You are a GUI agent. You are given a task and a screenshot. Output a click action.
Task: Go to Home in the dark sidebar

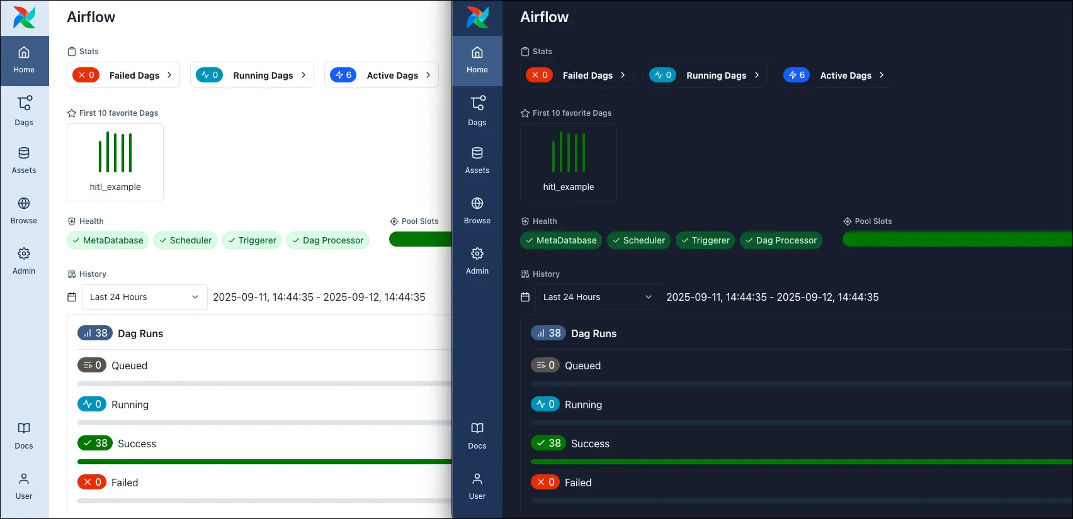(x=477, y=60)
